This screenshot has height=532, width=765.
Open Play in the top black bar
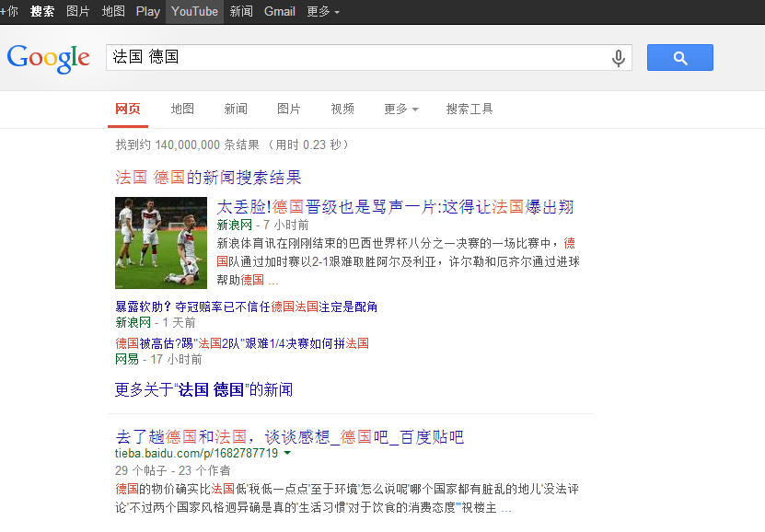[148, 11]
